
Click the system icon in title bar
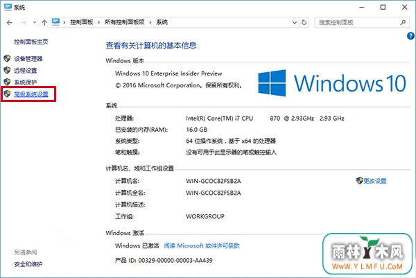(8, 7)
